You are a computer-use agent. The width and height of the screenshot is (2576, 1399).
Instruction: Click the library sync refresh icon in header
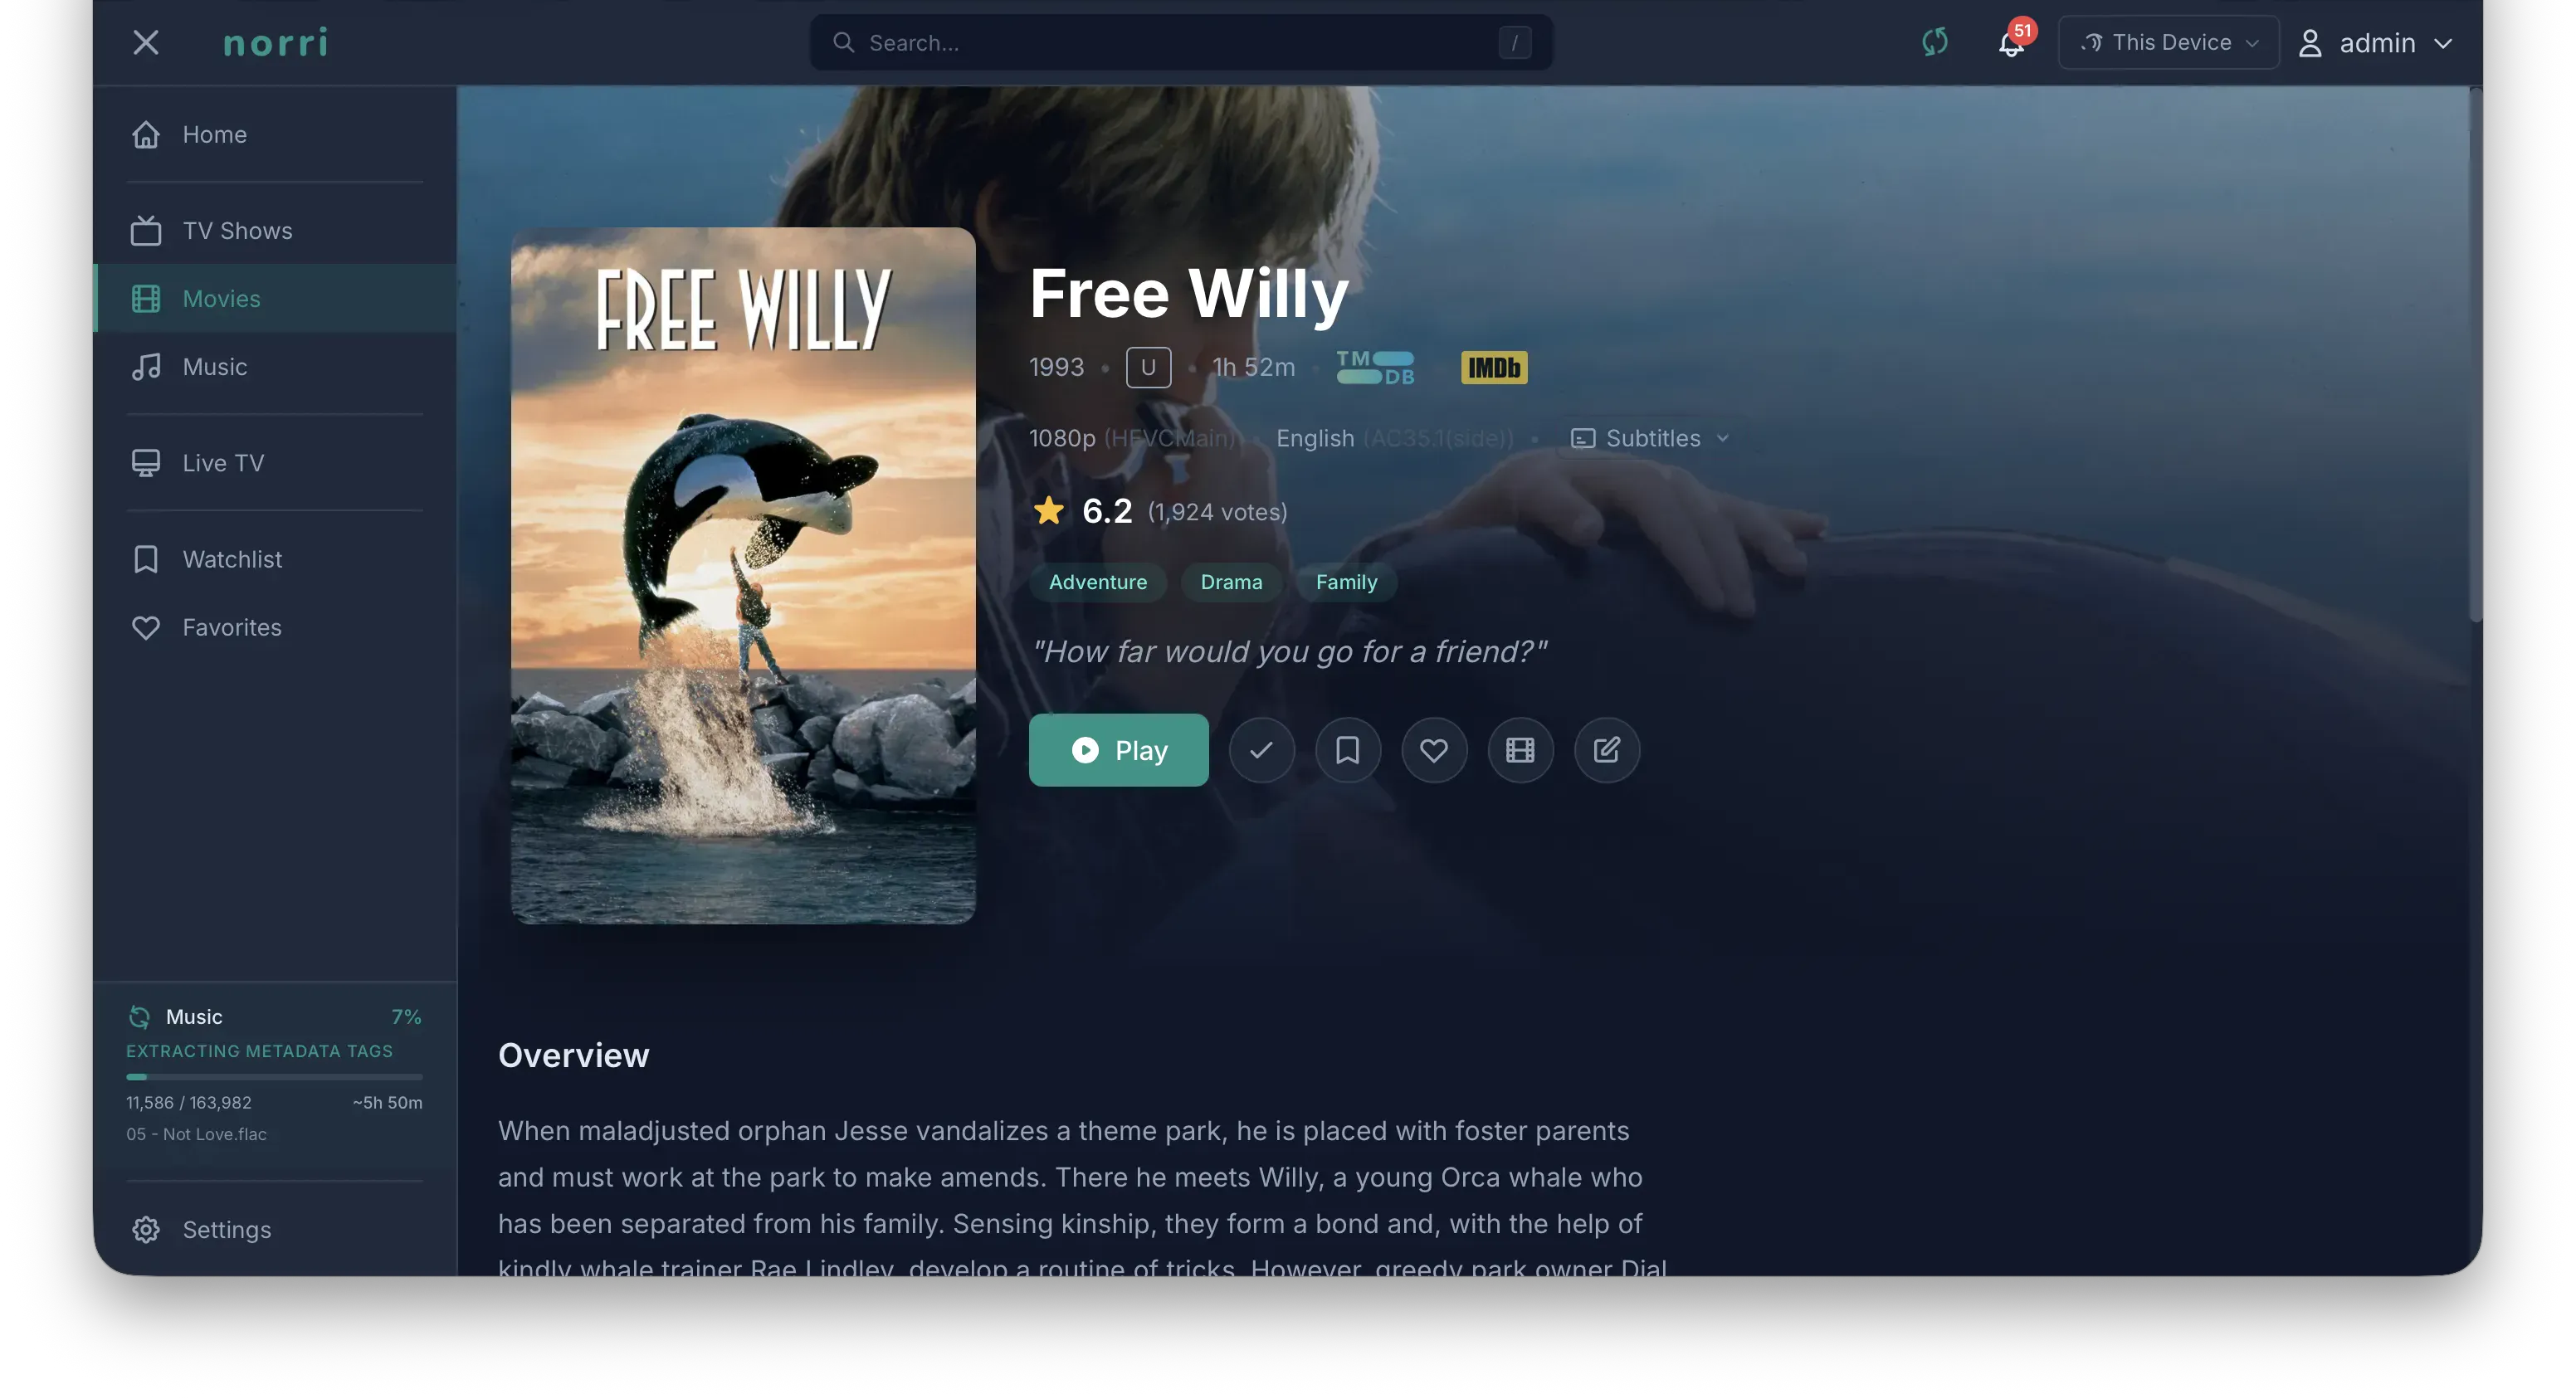click(x=1934, y=42)
